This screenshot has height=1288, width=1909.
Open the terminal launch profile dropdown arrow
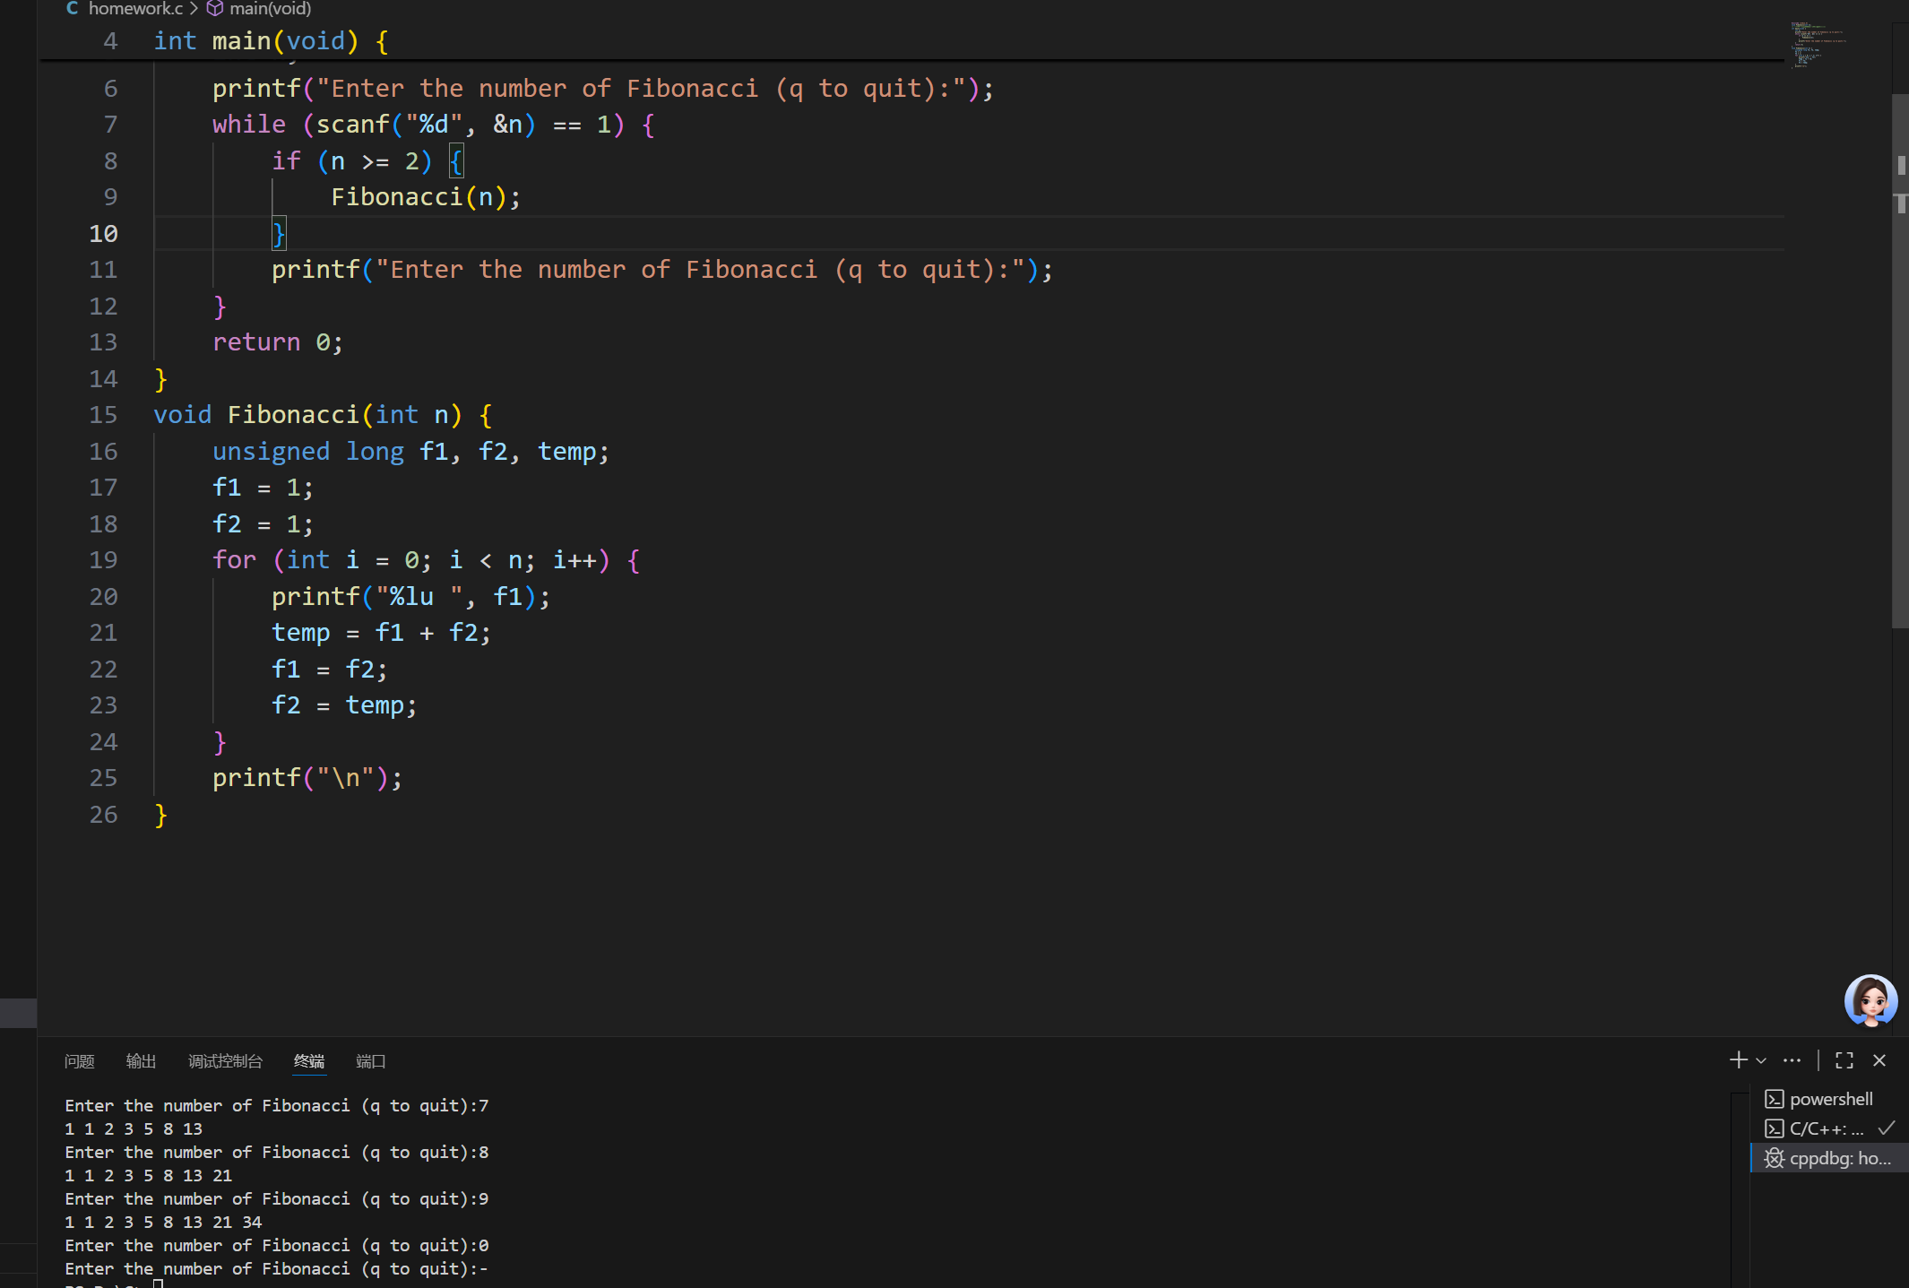tap(1761, 1061)
